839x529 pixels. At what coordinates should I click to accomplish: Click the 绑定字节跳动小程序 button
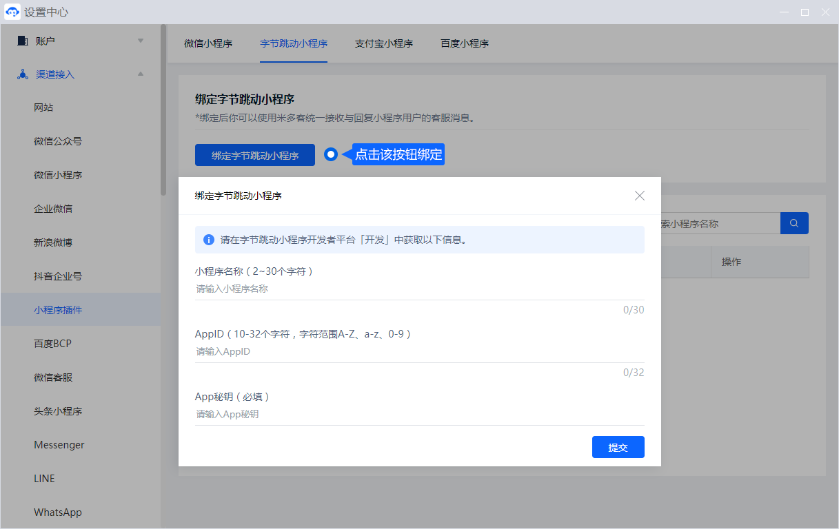pyautogui.click(x=255, y=155)
